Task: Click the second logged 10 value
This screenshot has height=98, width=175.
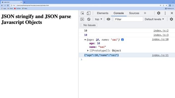Action: coord(86,35)
